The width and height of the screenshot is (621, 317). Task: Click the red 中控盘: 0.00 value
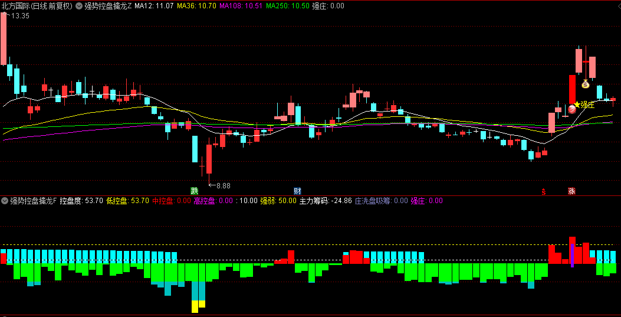(172, 201)
